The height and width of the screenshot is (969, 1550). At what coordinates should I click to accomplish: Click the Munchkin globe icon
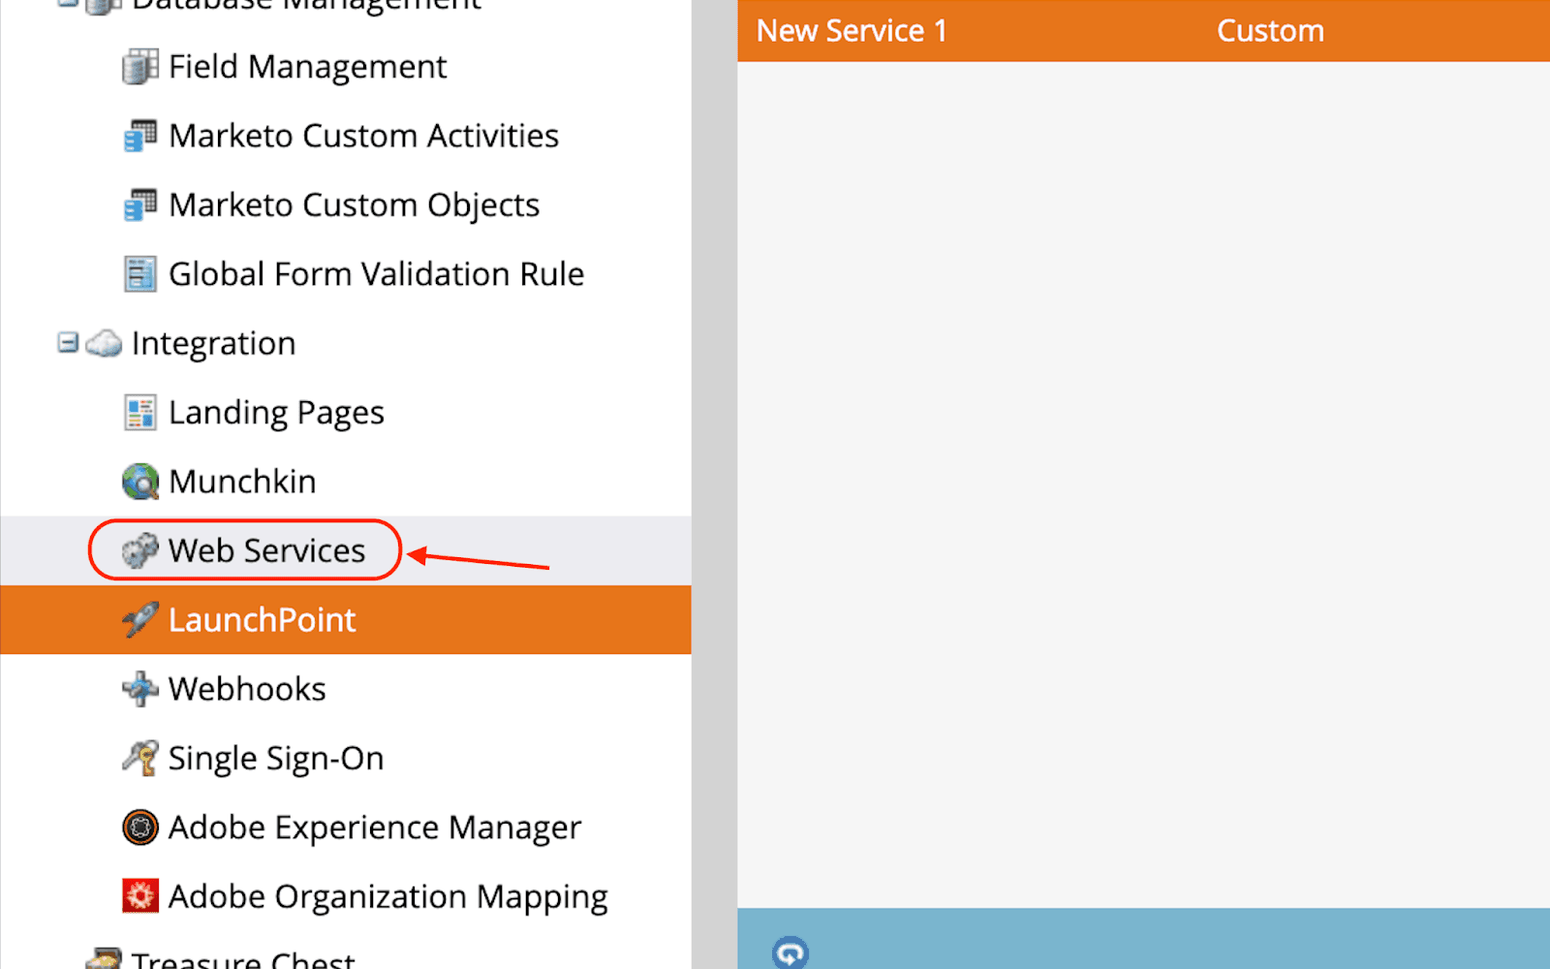click(139, 482)
